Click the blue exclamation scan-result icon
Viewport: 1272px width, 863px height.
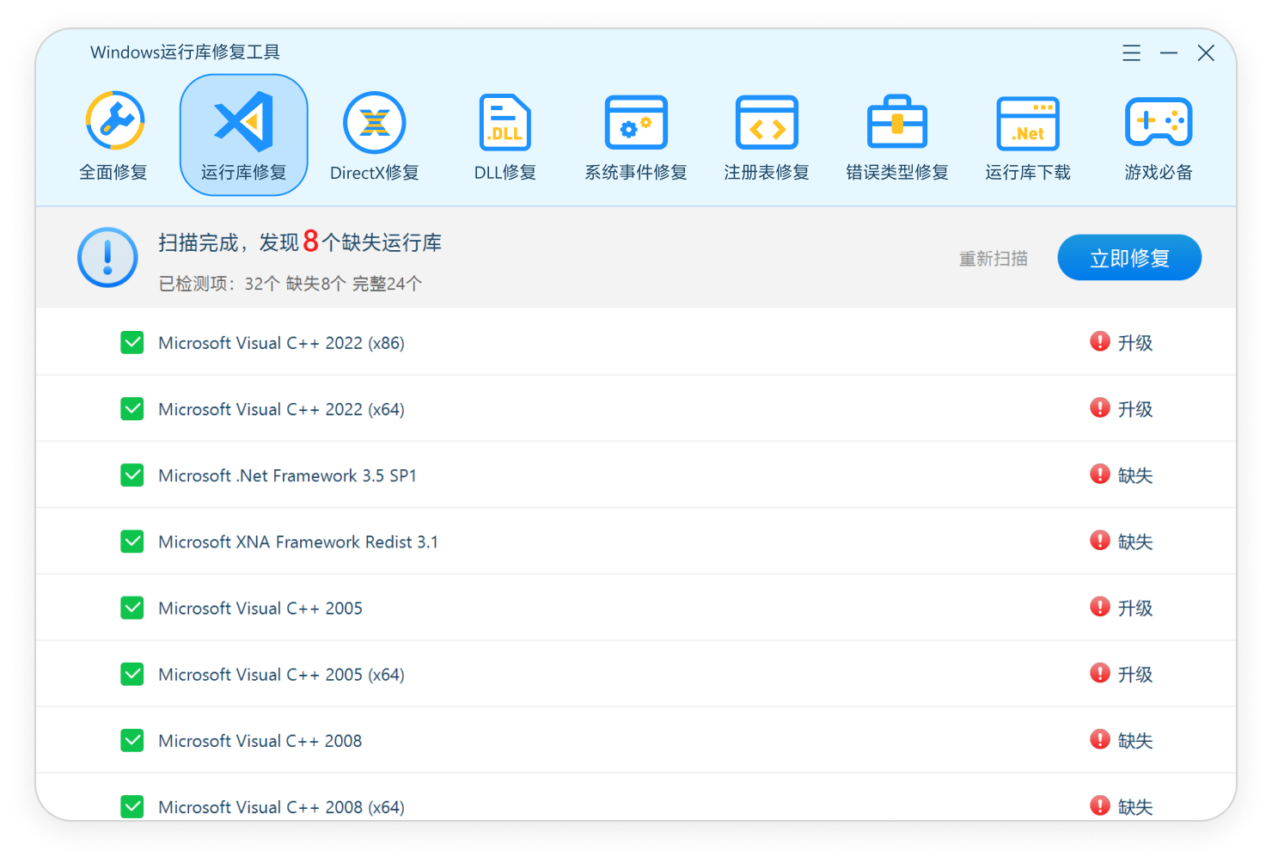tap(107, 257)
